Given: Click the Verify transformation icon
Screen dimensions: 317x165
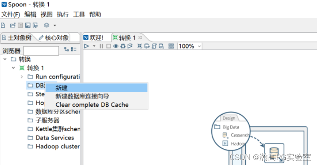Looking at the screenshot, I should click(x=140, y=46).
